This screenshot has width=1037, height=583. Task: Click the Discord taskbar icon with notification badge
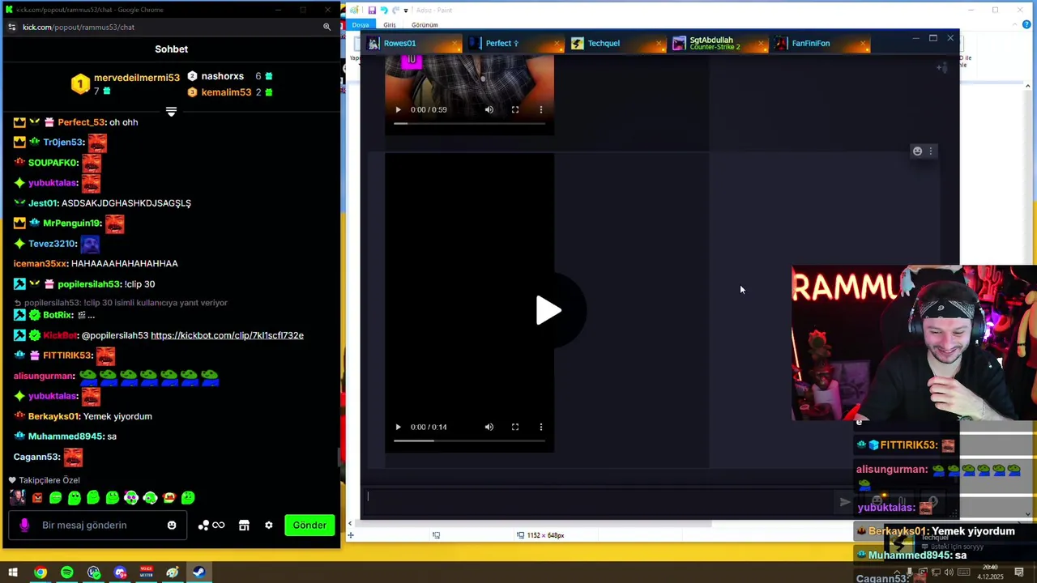120,572
